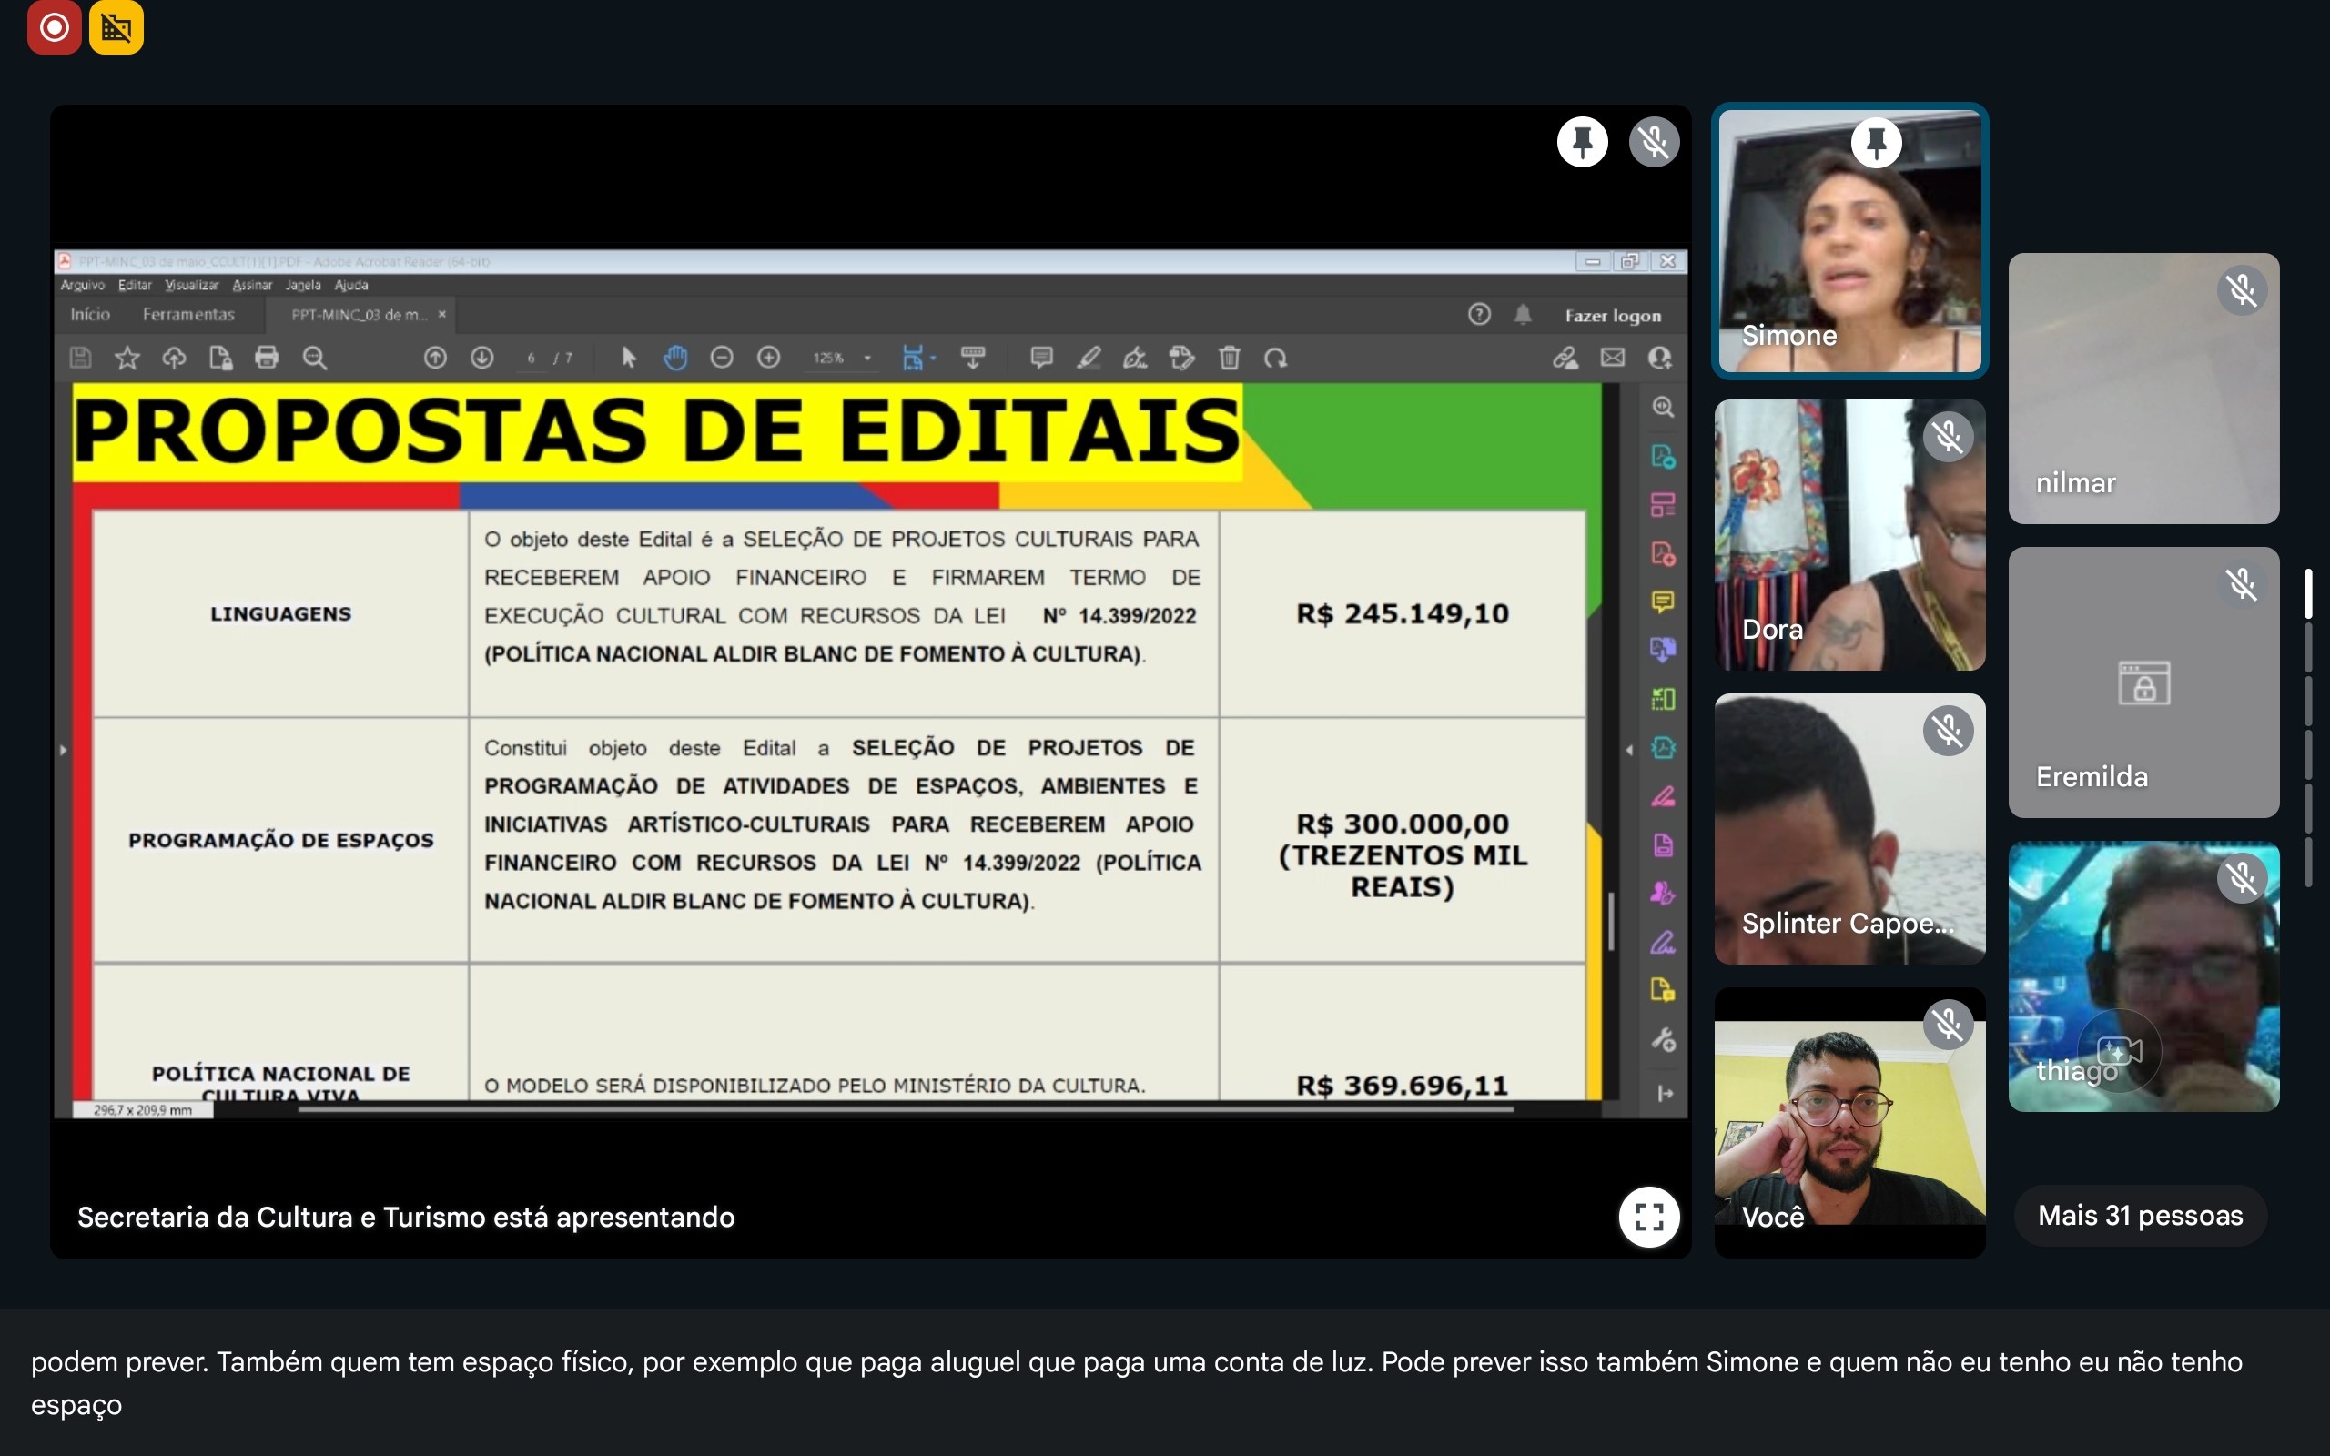Open visual effects icon on thiago's tile
The height and width of the screenshot is (1456, 2330).
point(2118,1050)
